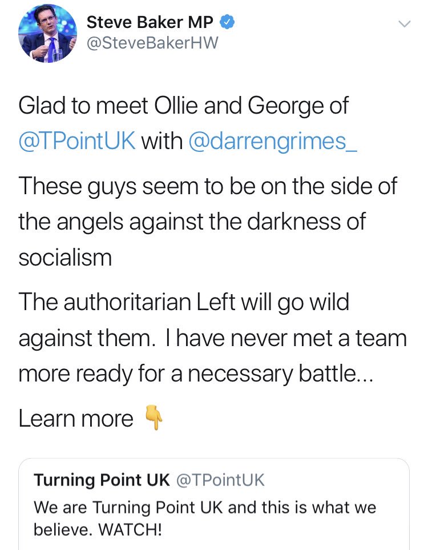Expand the tweet options chevron
The image size is (428, 550).
(x=405, y=24)
